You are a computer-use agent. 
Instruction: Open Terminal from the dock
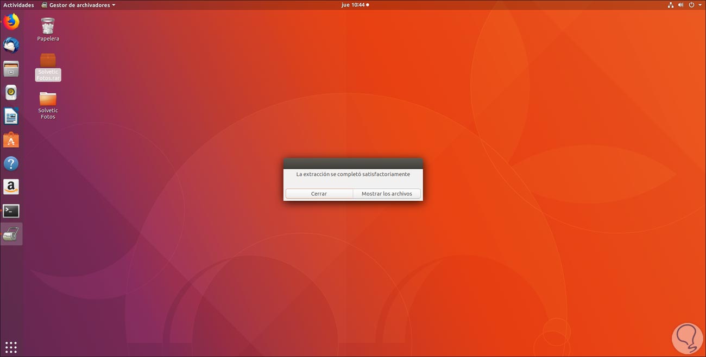coord(11,211)
